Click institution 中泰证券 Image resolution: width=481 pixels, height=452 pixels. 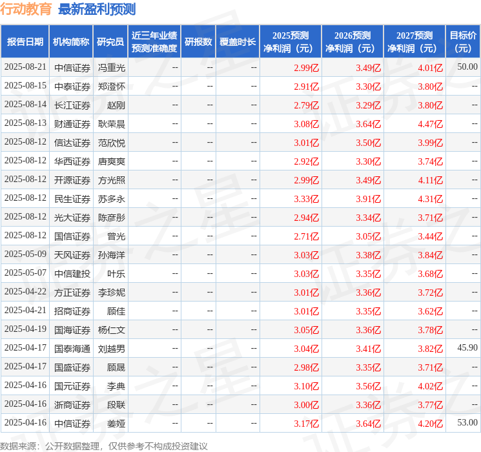click(72, 87)
